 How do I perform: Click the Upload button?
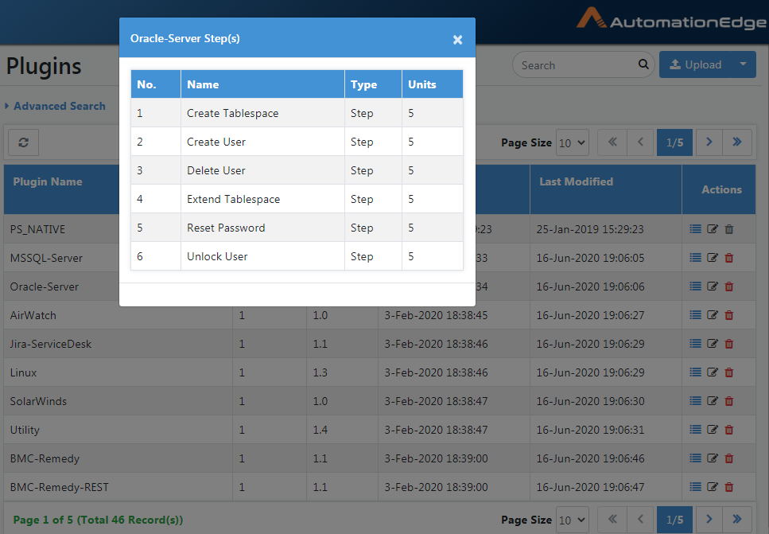pyautogui.click(x=695, y=64)
